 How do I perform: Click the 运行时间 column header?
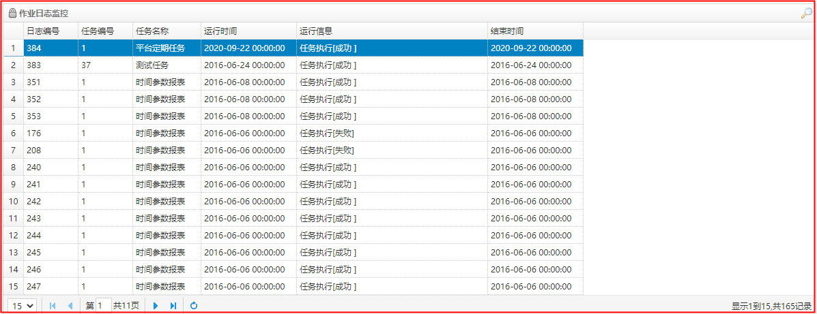click(x=220, y=31)
